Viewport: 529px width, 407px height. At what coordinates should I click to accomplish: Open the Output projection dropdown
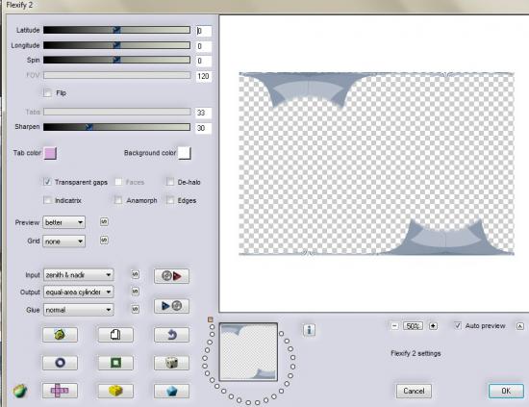(78, 292)
